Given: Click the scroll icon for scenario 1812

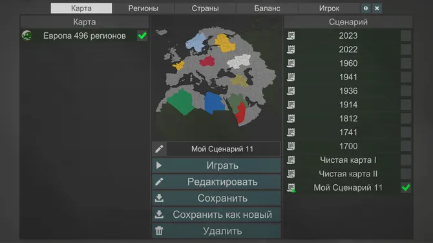Looking at the screenshot, I should (x=291, y=118).
